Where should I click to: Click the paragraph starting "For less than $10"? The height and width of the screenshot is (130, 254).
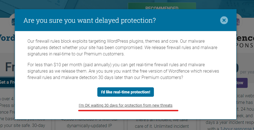[123, 71]
